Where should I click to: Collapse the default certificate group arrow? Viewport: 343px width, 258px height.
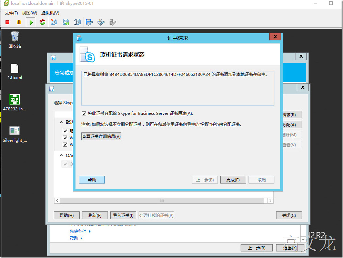[61, 122]
